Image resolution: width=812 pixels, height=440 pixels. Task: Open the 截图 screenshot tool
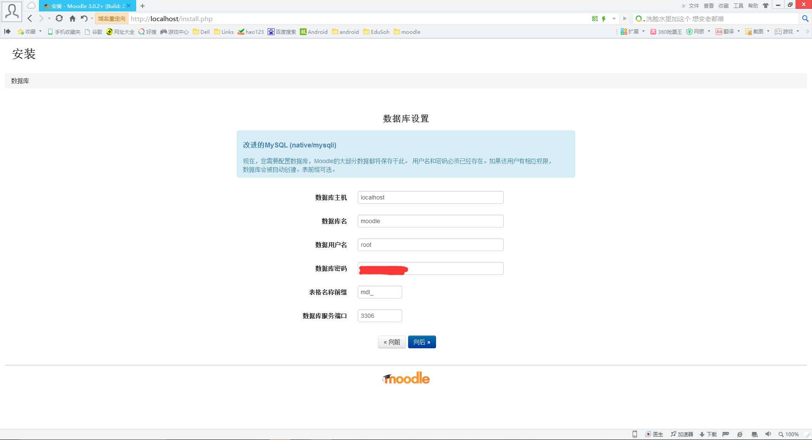click(754, 32)
